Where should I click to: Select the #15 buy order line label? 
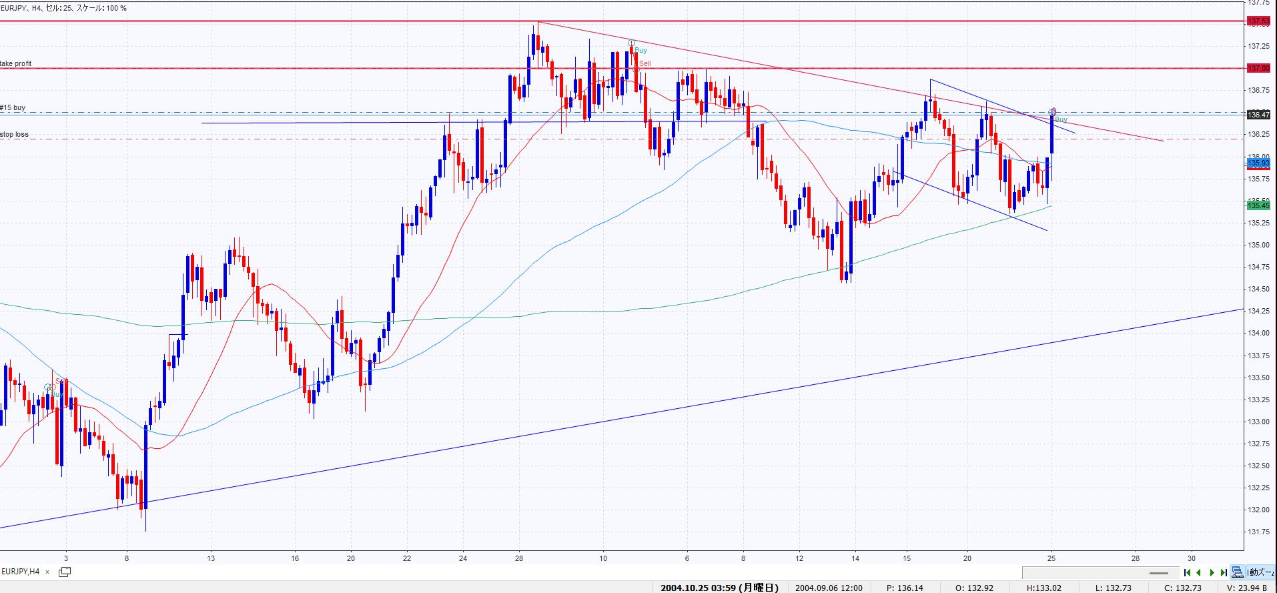pos(13,107)
